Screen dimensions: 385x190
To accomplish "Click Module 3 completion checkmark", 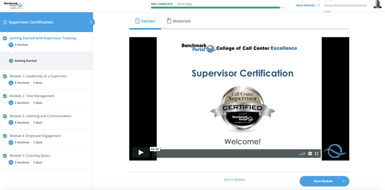I will point(5,116).
